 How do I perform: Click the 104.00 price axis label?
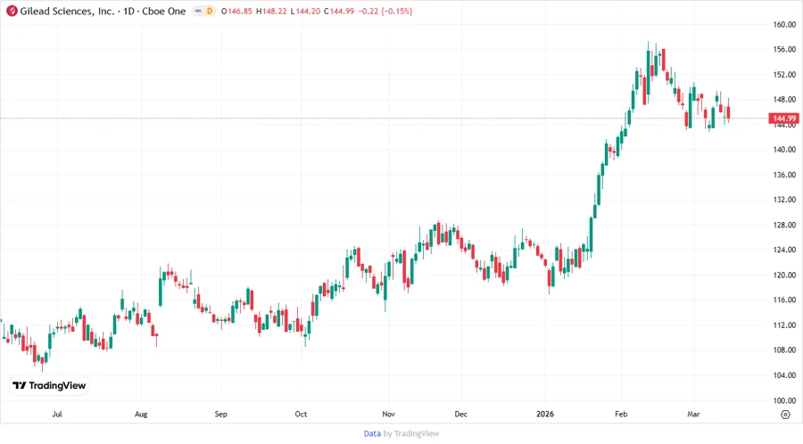(x=784, y=375)
